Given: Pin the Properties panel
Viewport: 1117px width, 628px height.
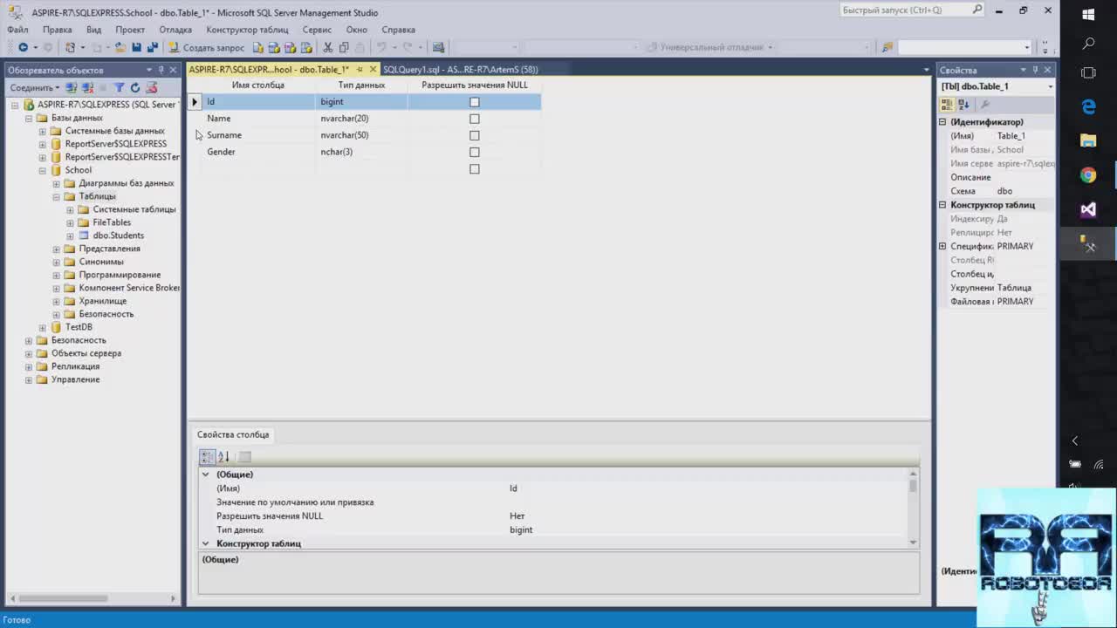Looking at the screenshot, I should tap(1036, 70).
